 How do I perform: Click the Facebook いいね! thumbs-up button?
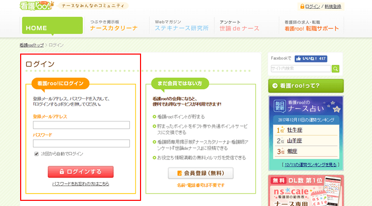point(311,59)
